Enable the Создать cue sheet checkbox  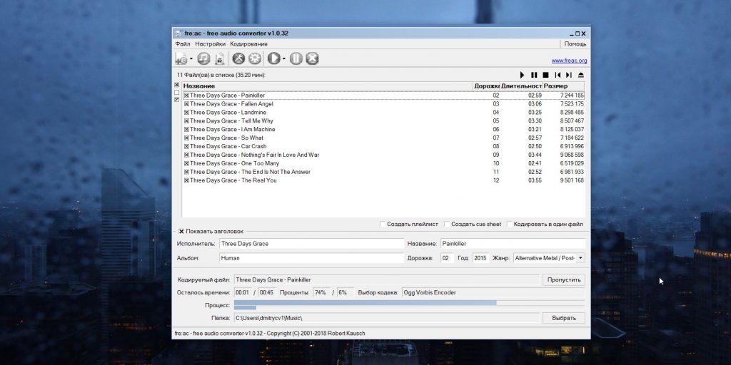coord(447,225)
